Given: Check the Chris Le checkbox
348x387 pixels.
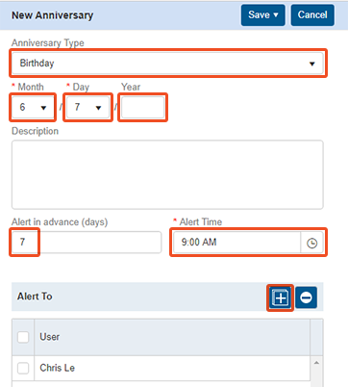Looking at the screenshot, I should (23, 368).
